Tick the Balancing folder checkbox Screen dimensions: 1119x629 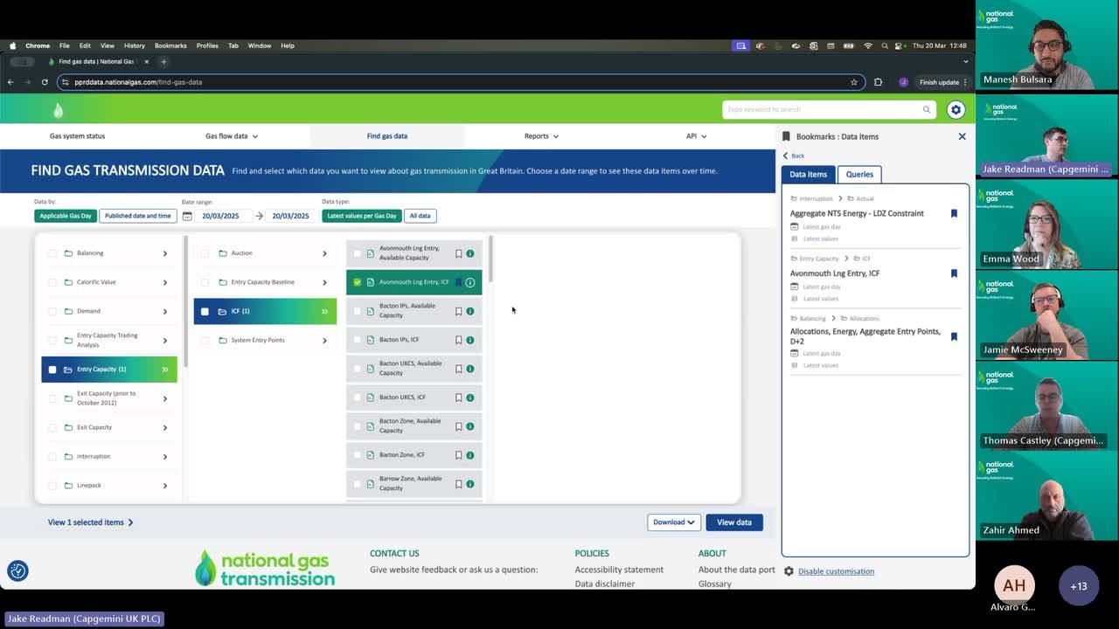[52, 253]
